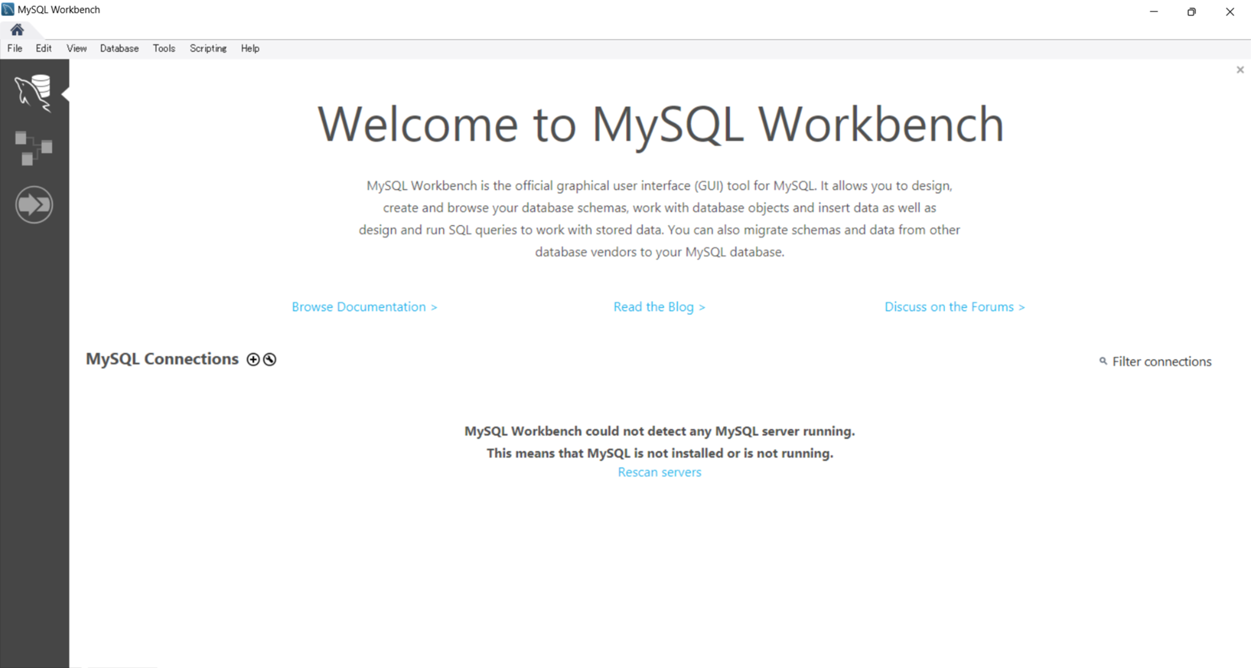Open the SQL development dolphin icon in sidebar
The width and height of the screenshot is (1251, 668).
[35, 93]
